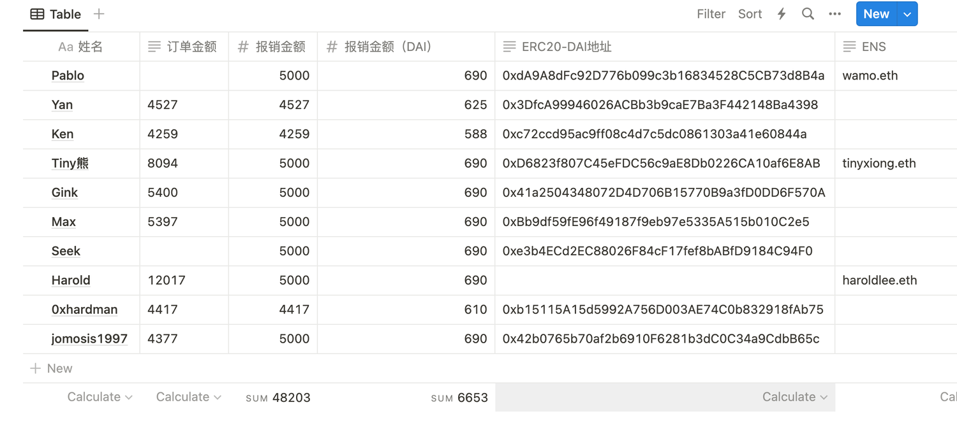Click the SUM 48203 total cell
The width and height of the screenshot is (957, 421).
coord(278,396)
